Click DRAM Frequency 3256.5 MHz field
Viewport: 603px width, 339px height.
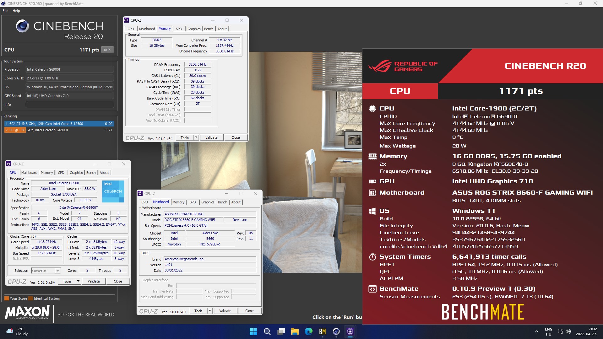[x=198, y=65]
